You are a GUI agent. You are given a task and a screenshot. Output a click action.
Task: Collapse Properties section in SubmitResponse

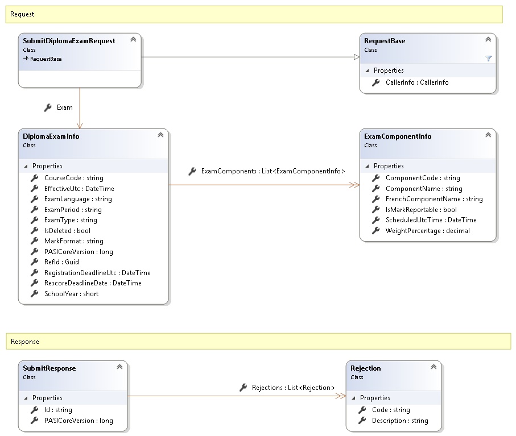click(x=26, y=398)
